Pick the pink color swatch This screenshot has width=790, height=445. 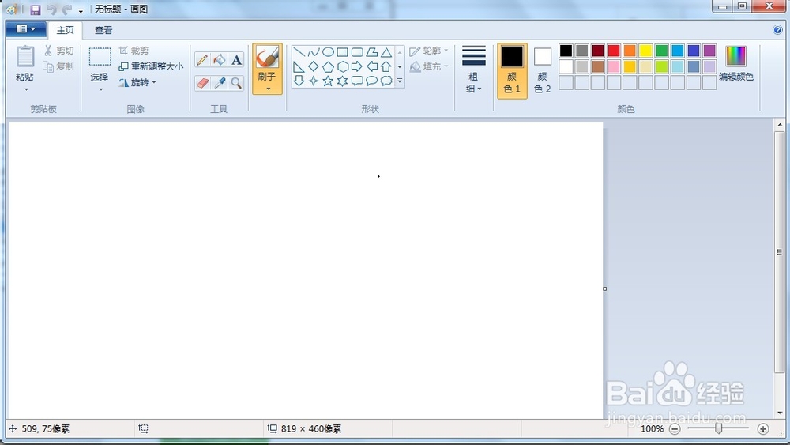[614, 66]
